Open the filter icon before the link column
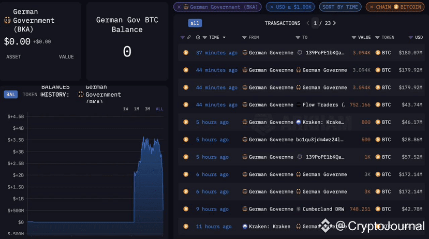This screenshot has height=239, width=429. [183, 37]
